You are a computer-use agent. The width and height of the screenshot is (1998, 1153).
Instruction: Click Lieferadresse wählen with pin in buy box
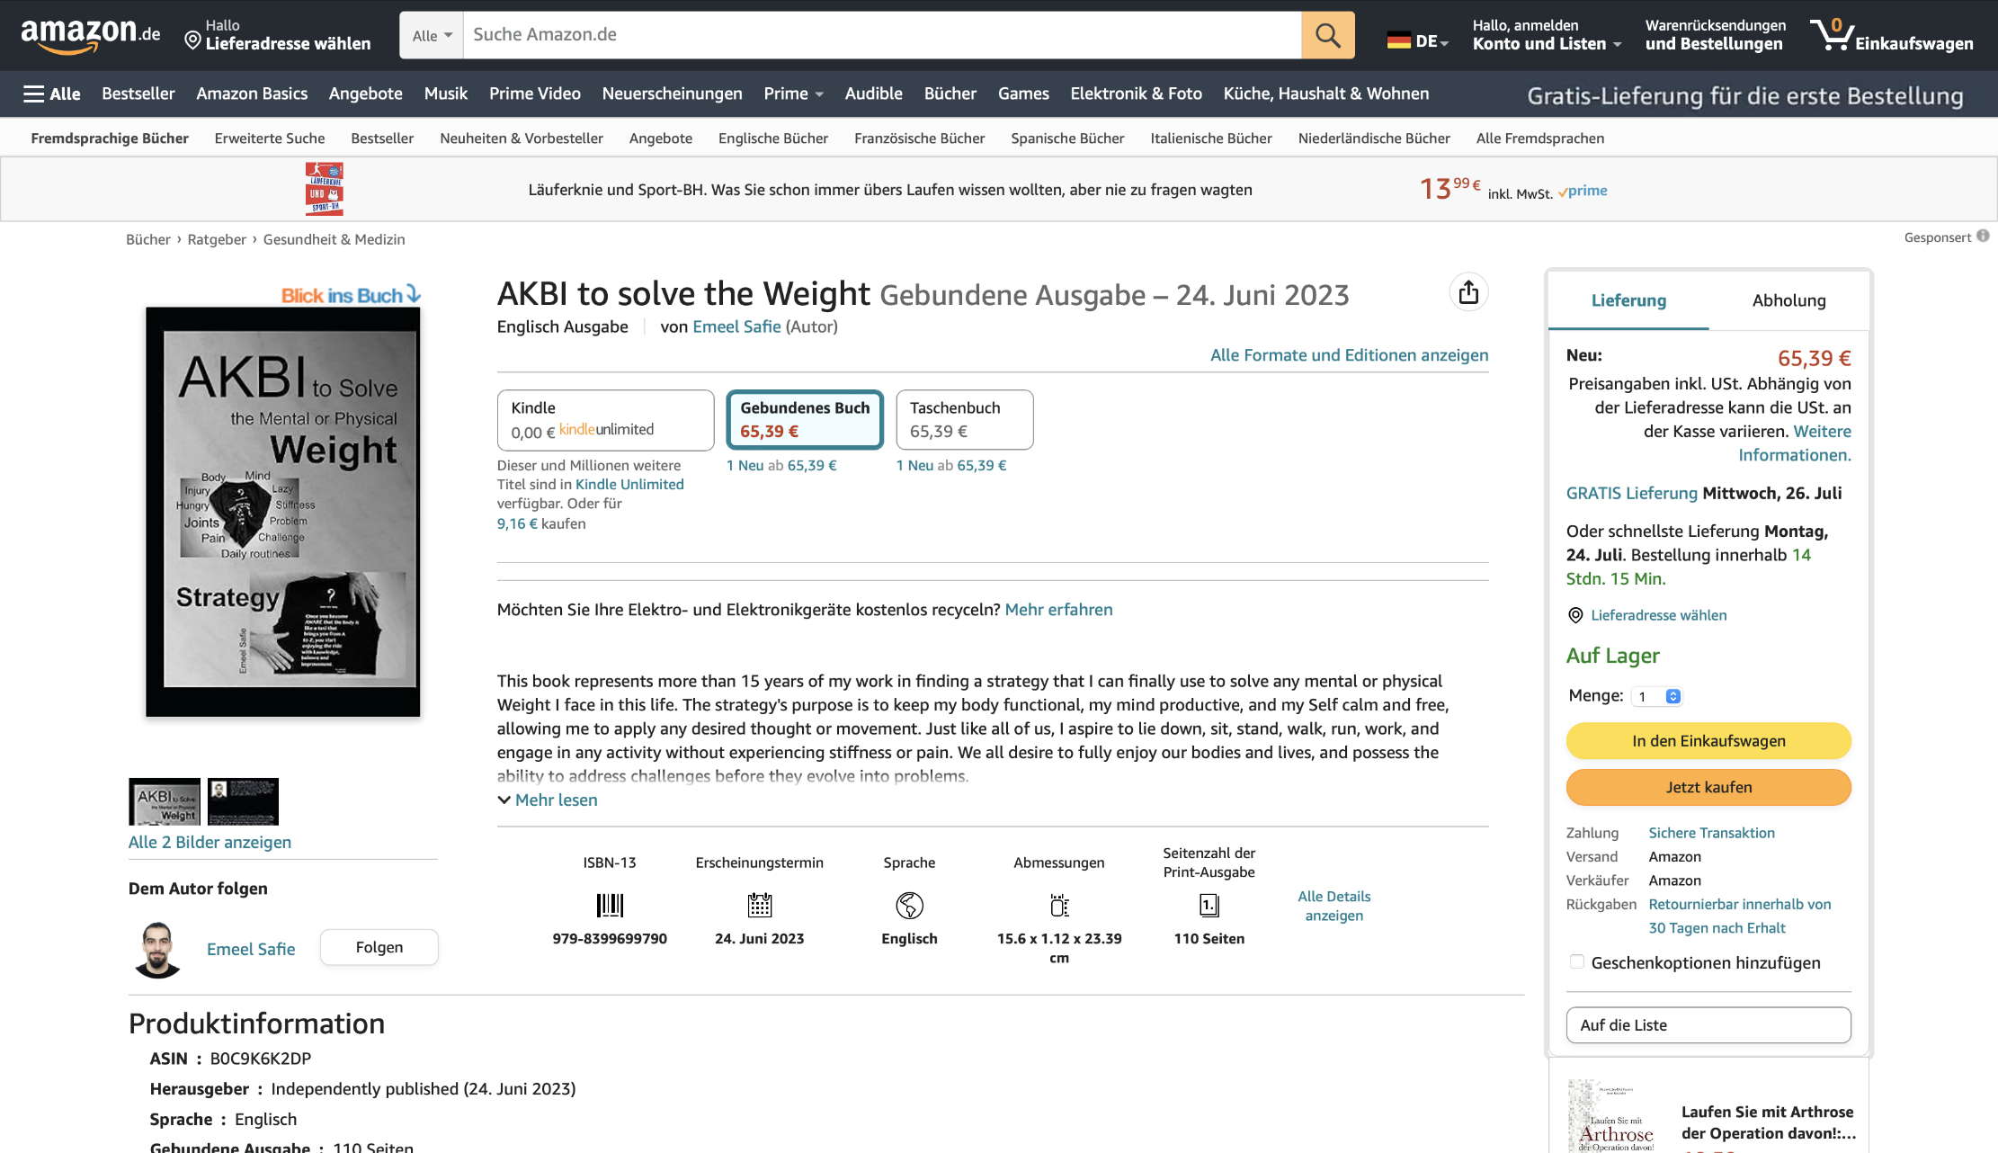[x=1646, y=615]
